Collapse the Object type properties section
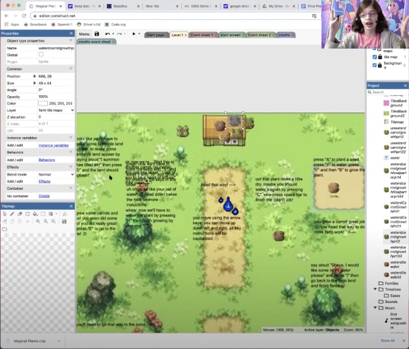Screen dimensions: 409x349 point(71,40)
